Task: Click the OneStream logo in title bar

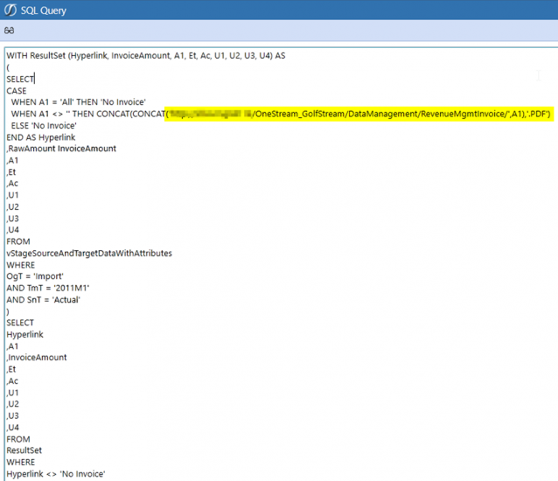Action: click(10, 10)
